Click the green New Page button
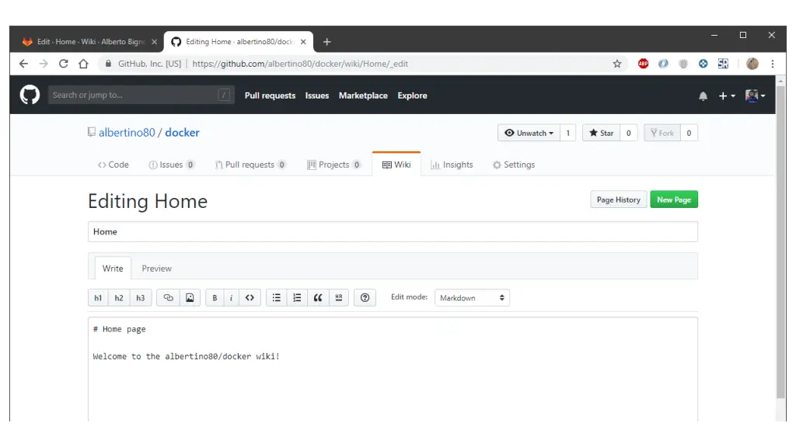 [x=674, y=199]
